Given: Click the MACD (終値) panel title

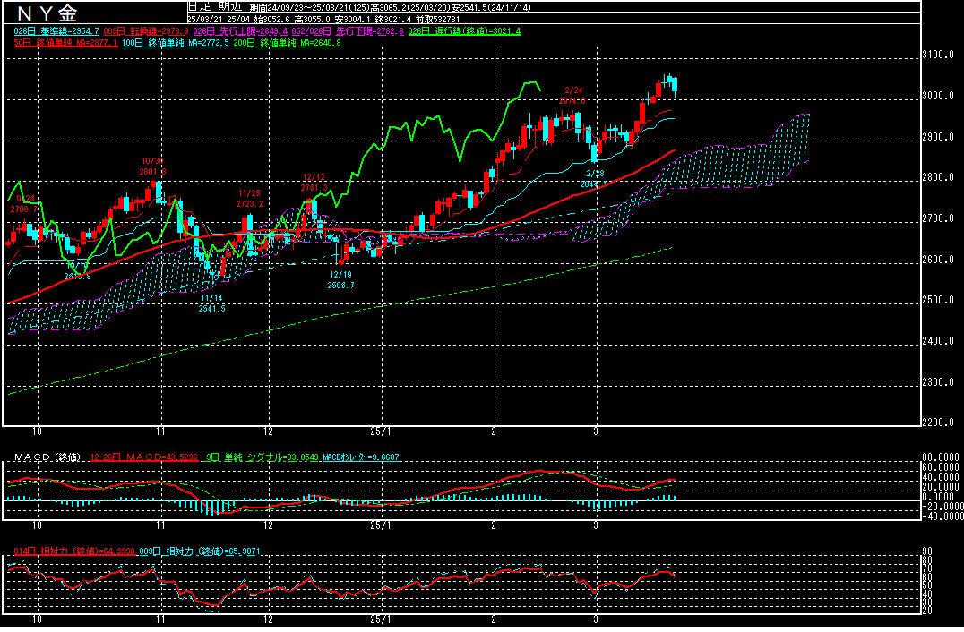Looking at the screenshot, I should 47,457.
